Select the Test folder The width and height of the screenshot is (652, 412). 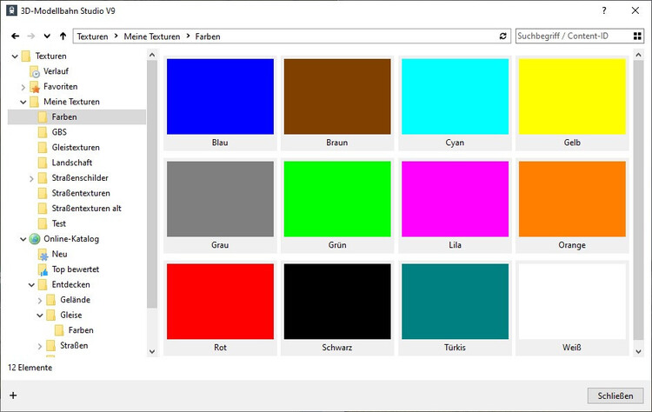click(x=58, y=223)
